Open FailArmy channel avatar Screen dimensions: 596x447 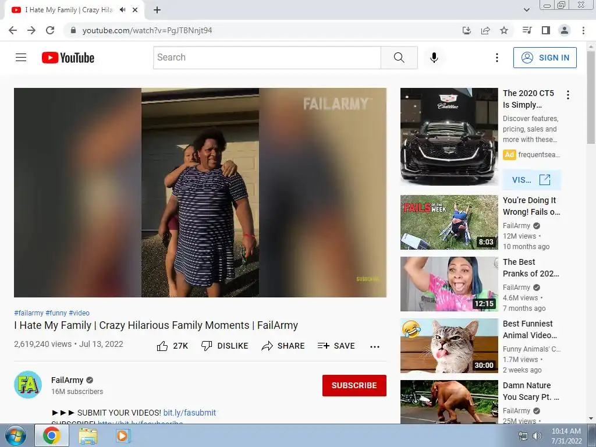point(28,385)
